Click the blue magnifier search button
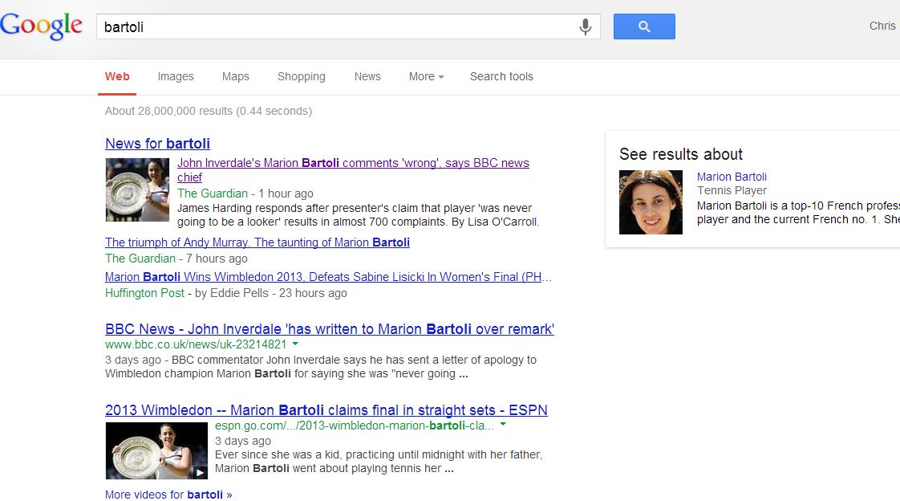Image resolution: width=900 pixels, height=501 pixels. tap(644, 26)
